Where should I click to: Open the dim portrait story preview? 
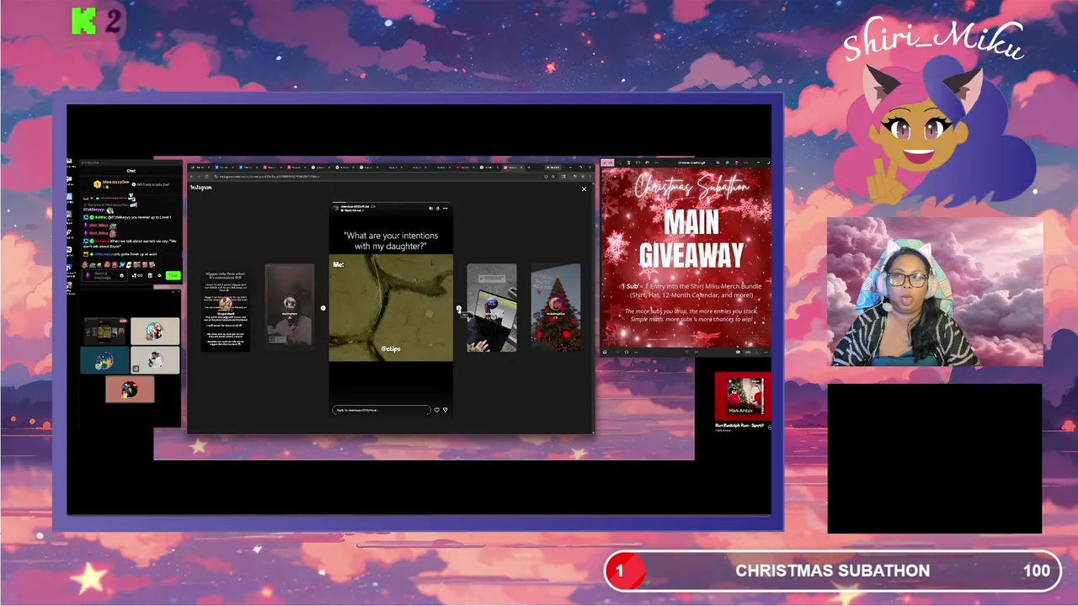290,308
